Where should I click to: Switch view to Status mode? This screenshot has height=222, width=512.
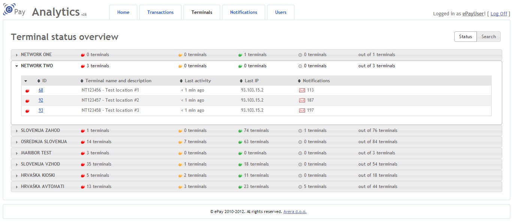click(x=466, y=37)
